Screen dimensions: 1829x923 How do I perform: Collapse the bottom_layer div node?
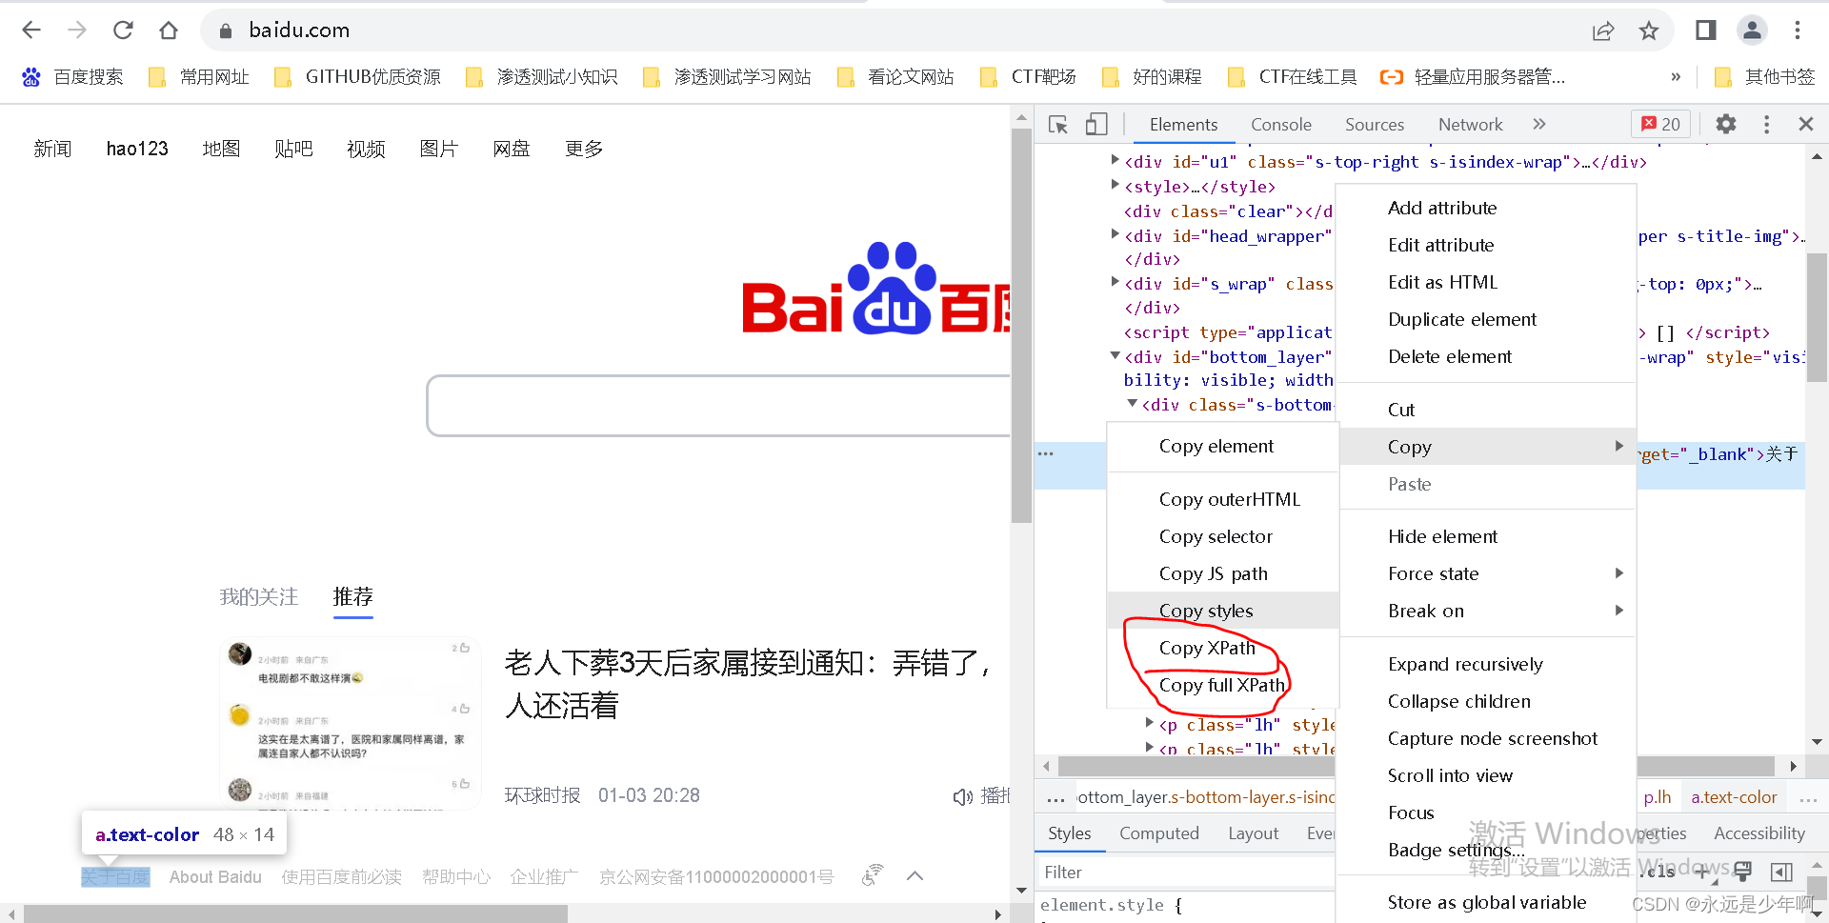tap(1115, 356)
